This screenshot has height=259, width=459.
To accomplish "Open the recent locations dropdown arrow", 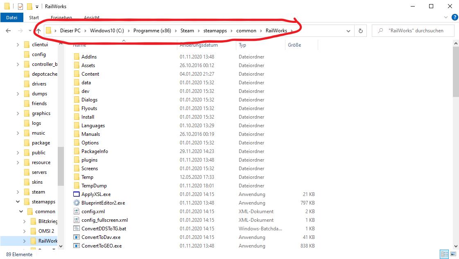I will 30,31.
